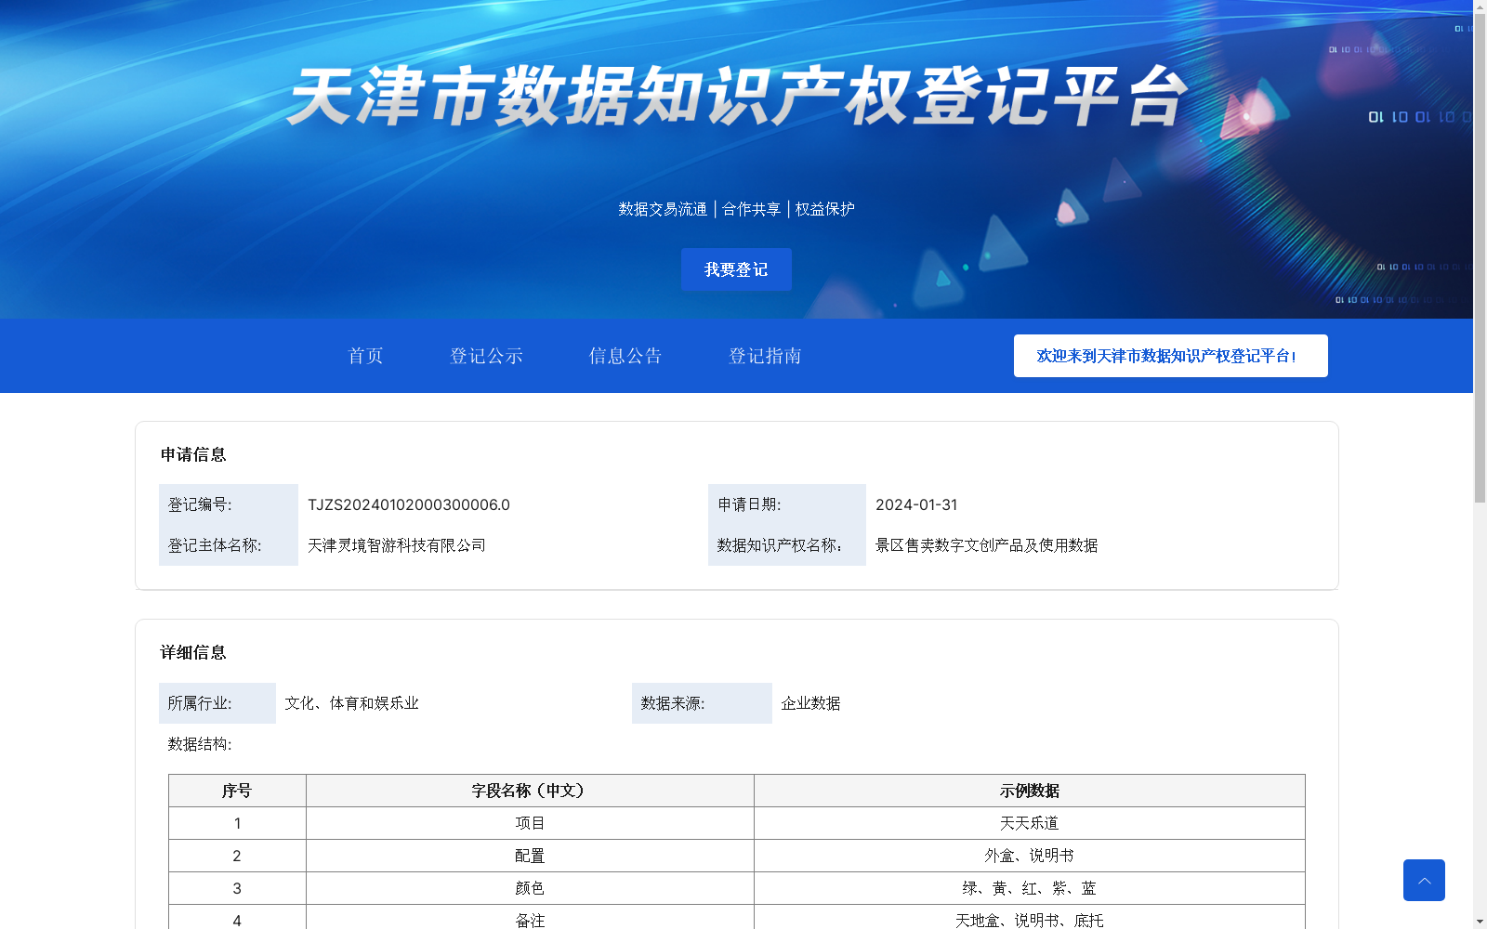Viewport: 1487px width, 929px height.
Task: Click data source value 企业数据
Action: coord(810,703)
